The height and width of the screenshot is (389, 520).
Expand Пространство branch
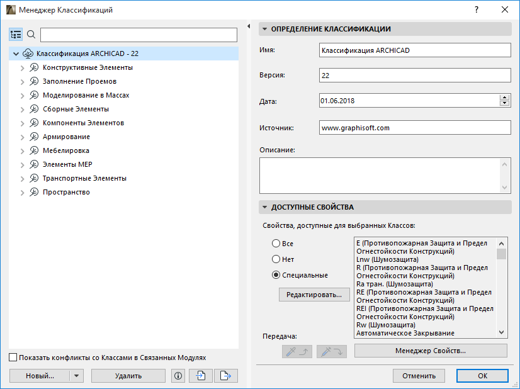(22, 193)
